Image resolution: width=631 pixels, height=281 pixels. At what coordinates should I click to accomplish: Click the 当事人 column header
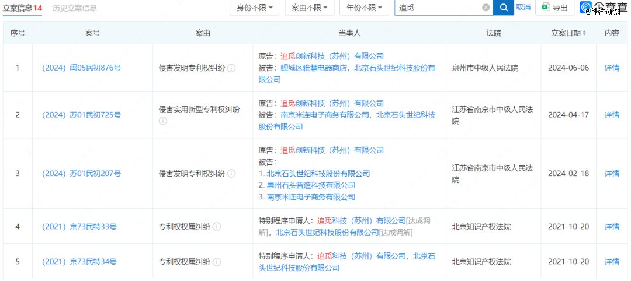349,33
